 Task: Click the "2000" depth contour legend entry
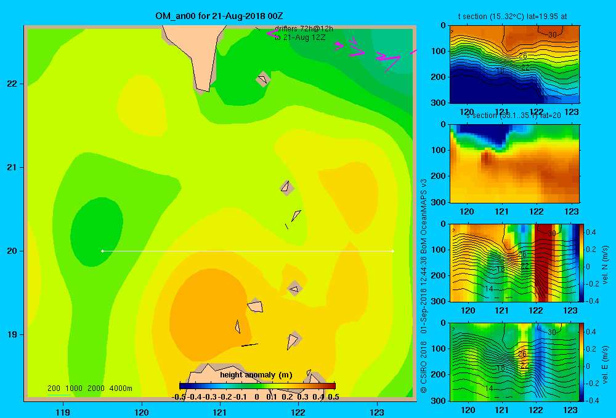(96, 388)
